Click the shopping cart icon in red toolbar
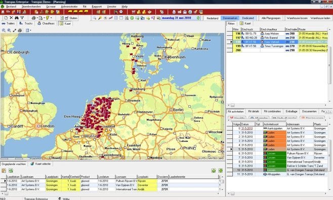This screenshot has width=333, height=200. [x=134, y=12]
